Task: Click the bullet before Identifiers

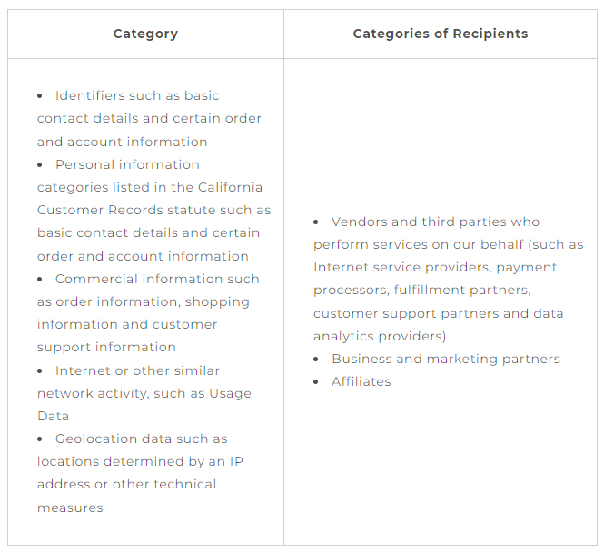Action: coord(40,96)
